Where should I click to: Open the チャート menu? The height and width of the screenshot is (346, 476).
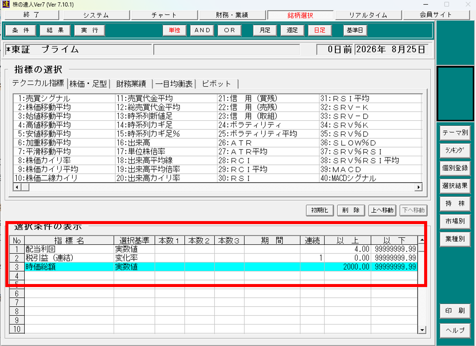pos(164,15)
